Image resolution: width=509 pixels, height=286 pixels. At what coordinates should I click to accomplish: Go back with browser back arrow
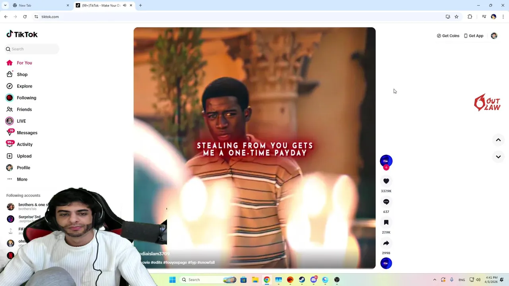pyautogui.click(x=6, y=17)
